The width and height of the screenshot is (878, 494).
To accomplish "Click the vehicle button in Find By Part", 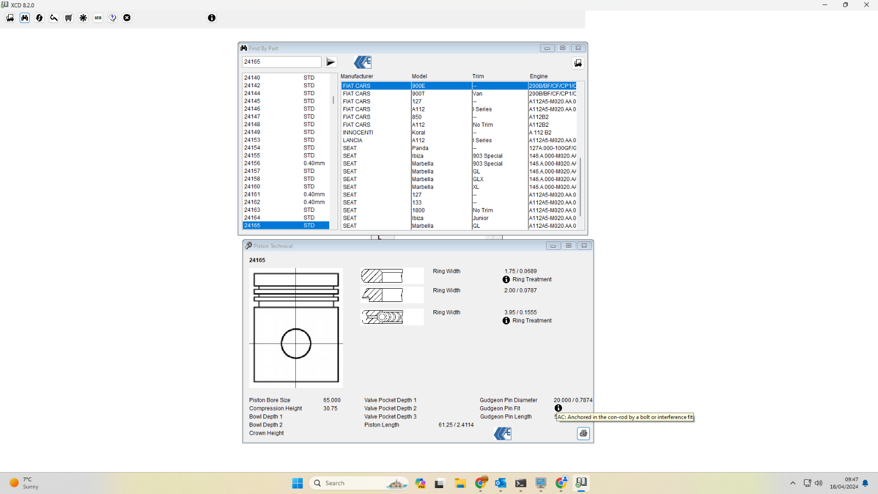I will 578,63.
